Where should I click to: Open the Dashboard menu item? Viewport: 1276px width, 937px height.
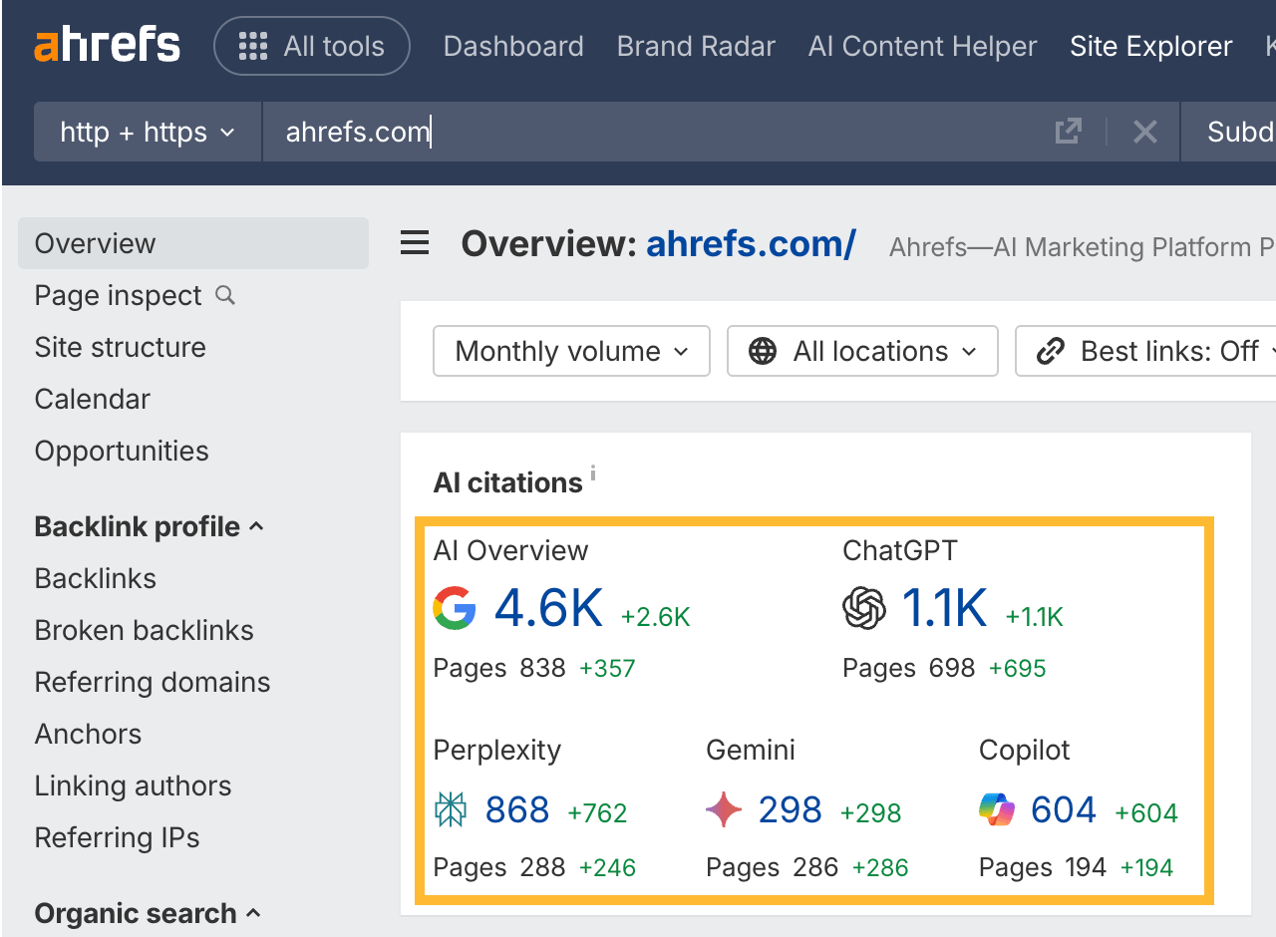(512, 46)
